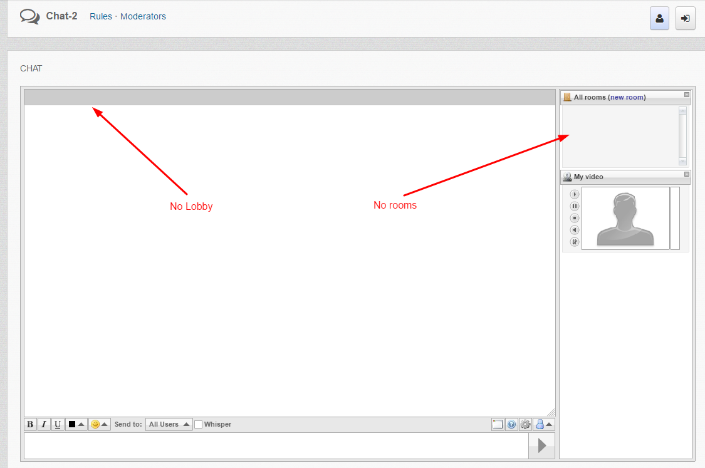Collapse the My video panel
The height and width of the screenshot is (468, 705).
point(687,174)
